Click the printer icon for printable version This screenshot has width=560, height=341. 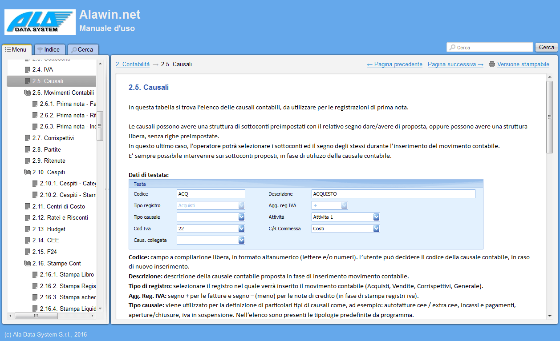pos(492,64)
